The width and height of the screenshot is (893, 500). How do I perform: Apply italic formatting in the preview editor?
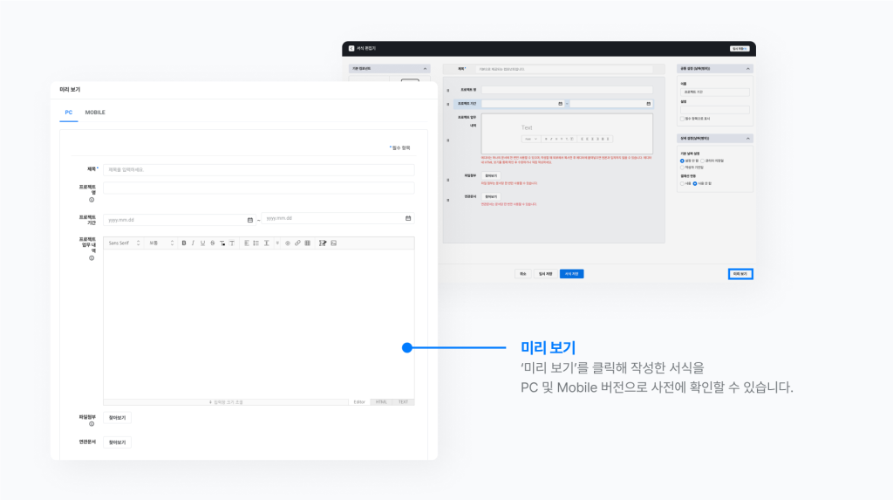tap(193, 243)
